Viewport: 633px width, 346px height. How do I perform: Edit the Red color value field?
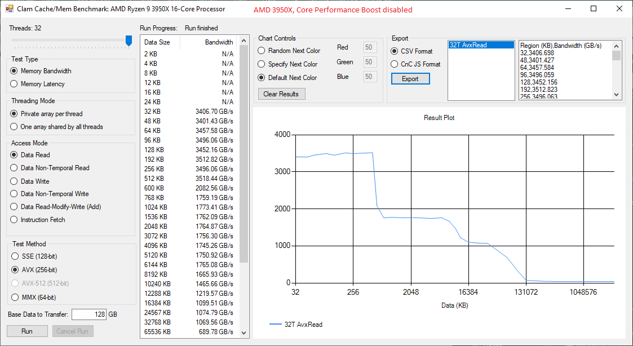pyautogui.click(x=370, y=47)
